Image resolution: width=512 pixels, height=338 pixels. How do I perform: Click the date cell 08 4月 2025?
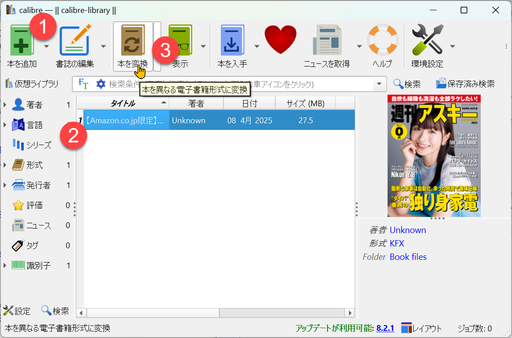coord(250,121)
